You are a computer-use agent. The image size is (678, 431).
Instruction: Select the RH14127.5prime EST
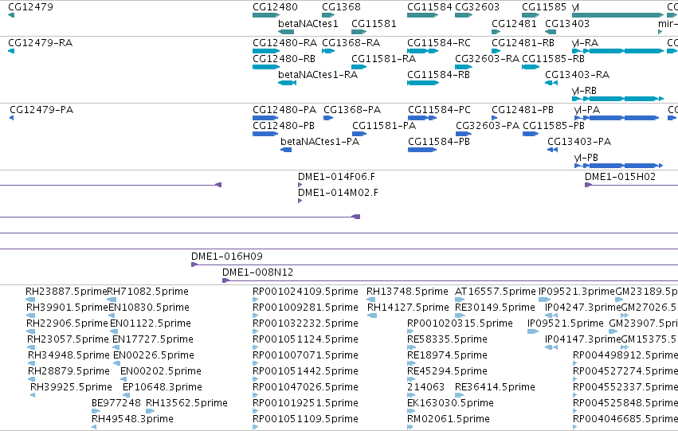click(x=372, y=315)
